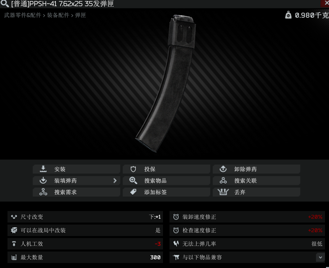Click the magnifier search icon in title bar

coord(5,4)
